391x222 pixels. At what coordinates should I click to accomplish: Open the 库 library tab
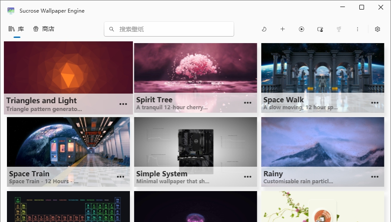tap(17, 29)
